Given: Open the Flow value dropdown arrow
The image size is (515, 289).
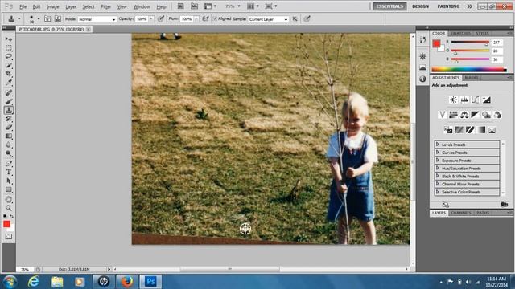Looking at the screenshot, I should click(196, 19).
